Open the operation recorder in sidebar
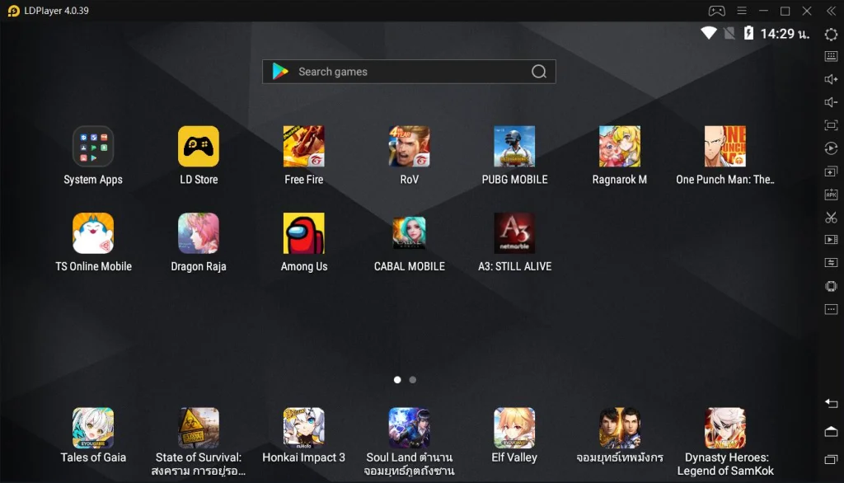The height and width of the screenshot is (483, 844). pos(831,148)
